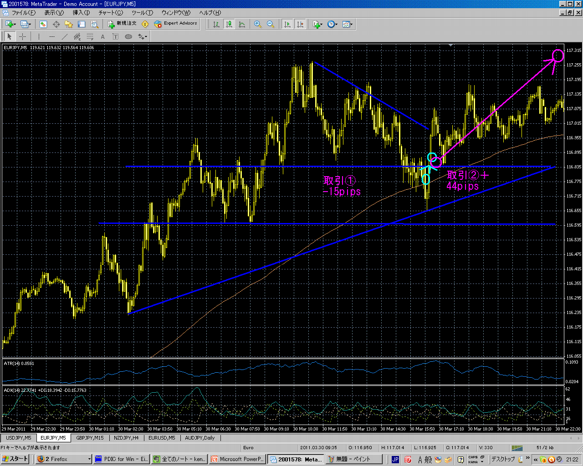The image size is (583, 466).
Task: Pick the trendline drawing tool
Action: coord(64,37)
